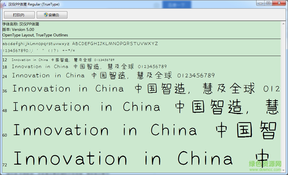Click the scroll up arrow of the preview scrollbar
288x175 pixels.
[x=283, y=23]
